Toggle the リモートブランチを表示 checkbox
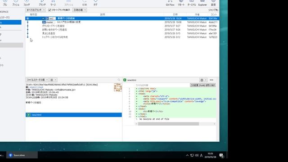 [49, 10]
